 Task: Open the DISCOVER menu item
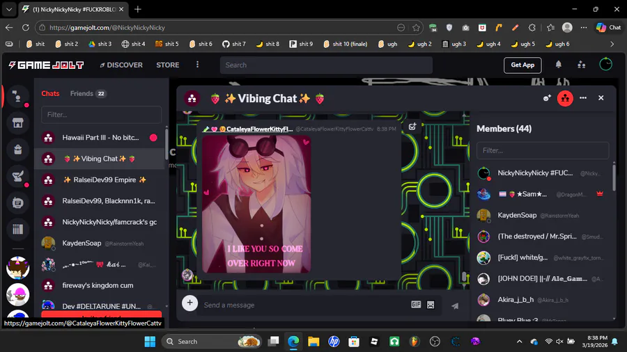[x=121, y=65]
